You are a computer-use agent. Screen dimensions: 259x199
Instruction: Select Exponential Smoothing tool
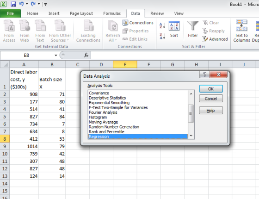tap(138, 103)
